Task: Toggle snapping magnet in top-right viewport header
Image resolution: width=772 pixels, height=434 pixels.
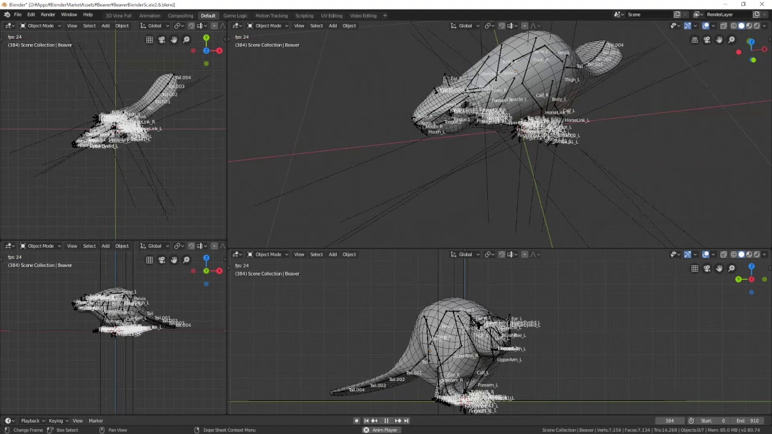Action: (x=502, y=26)
